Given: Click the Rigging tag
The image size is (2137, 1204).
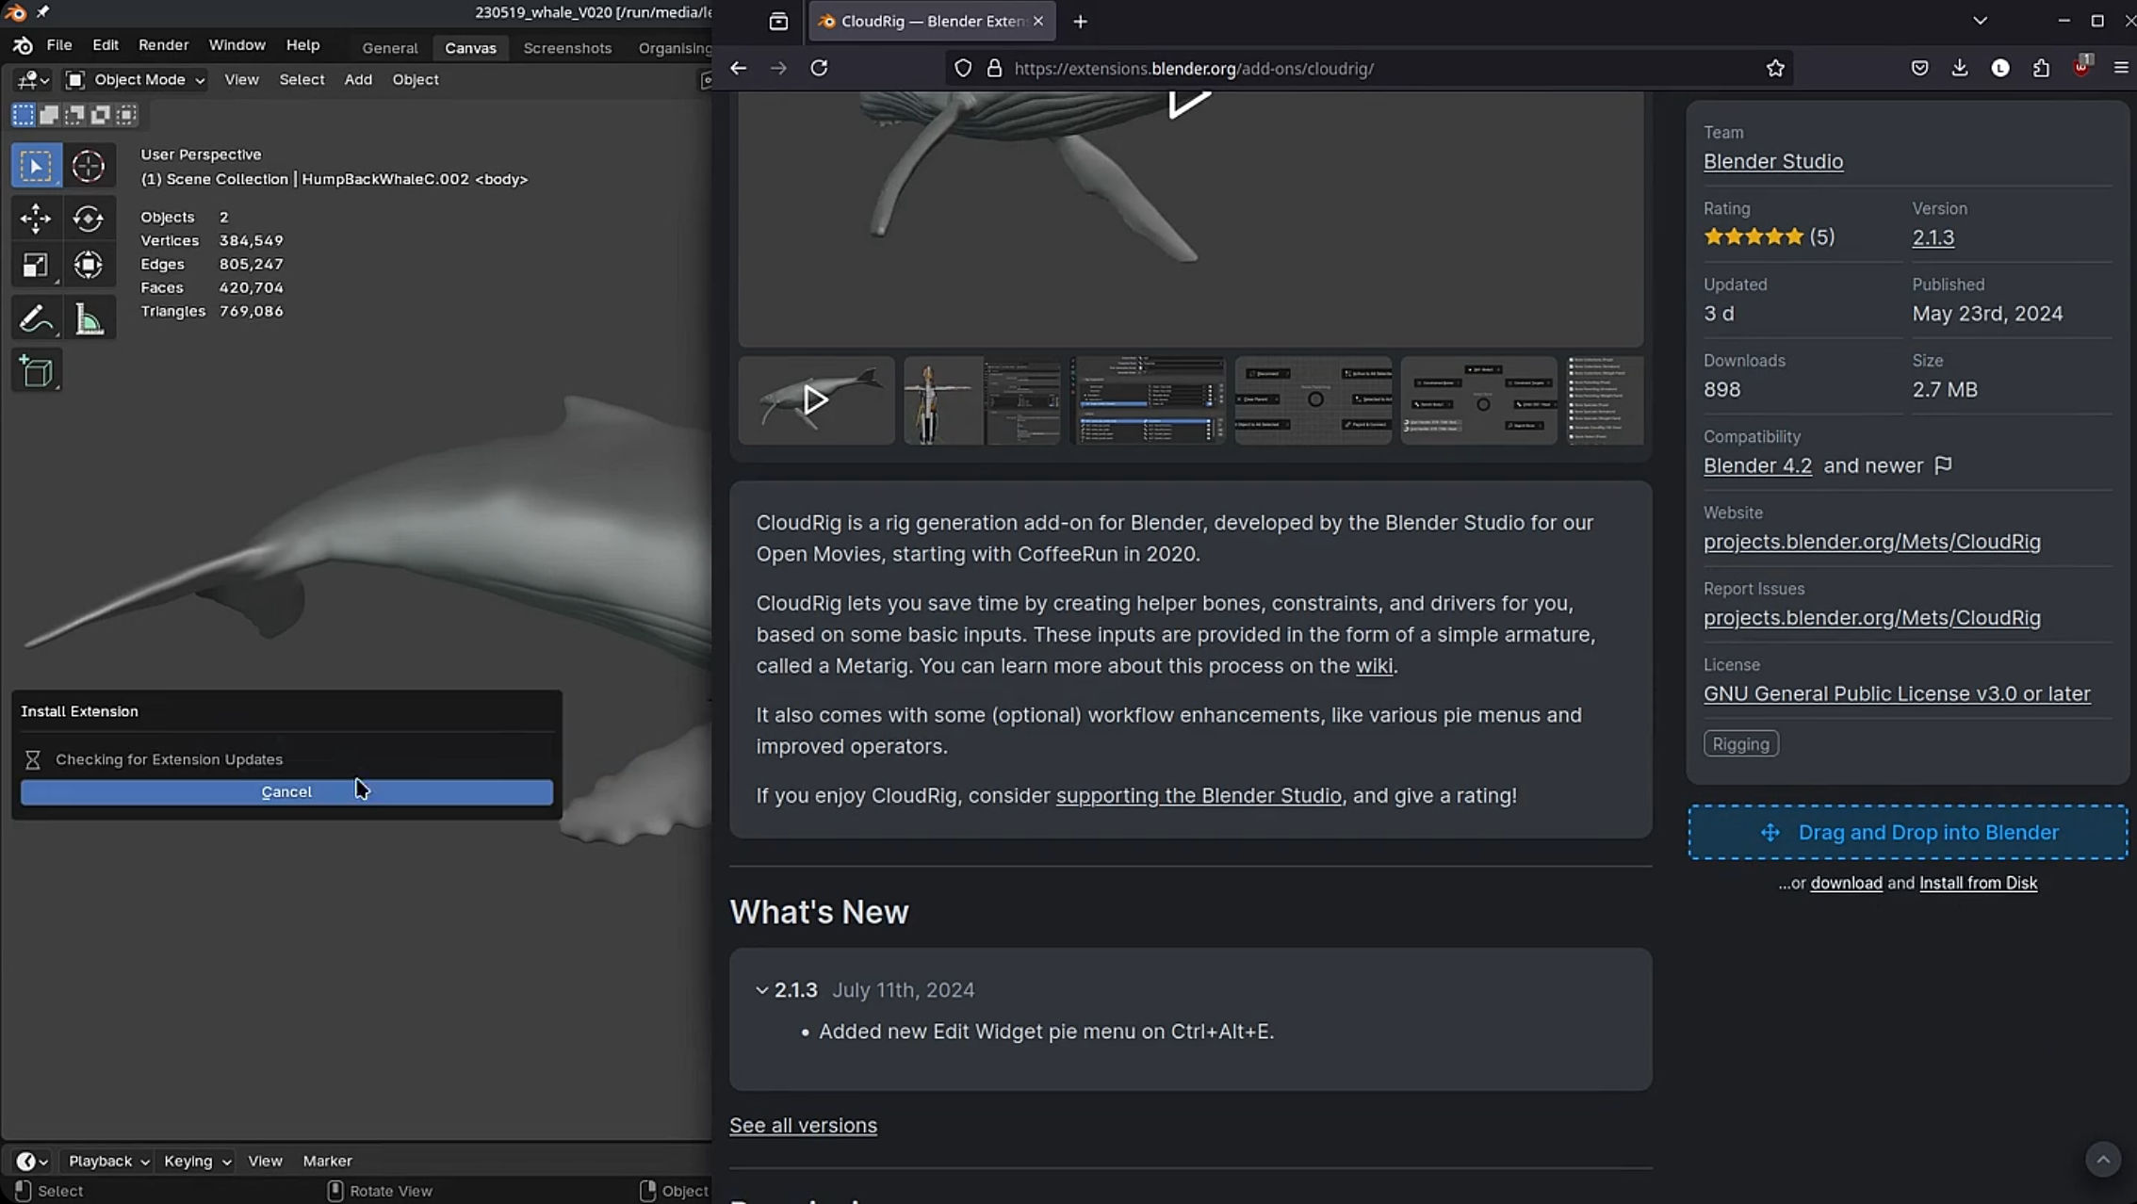Looking at the screenshot, I should point(1741,744).
